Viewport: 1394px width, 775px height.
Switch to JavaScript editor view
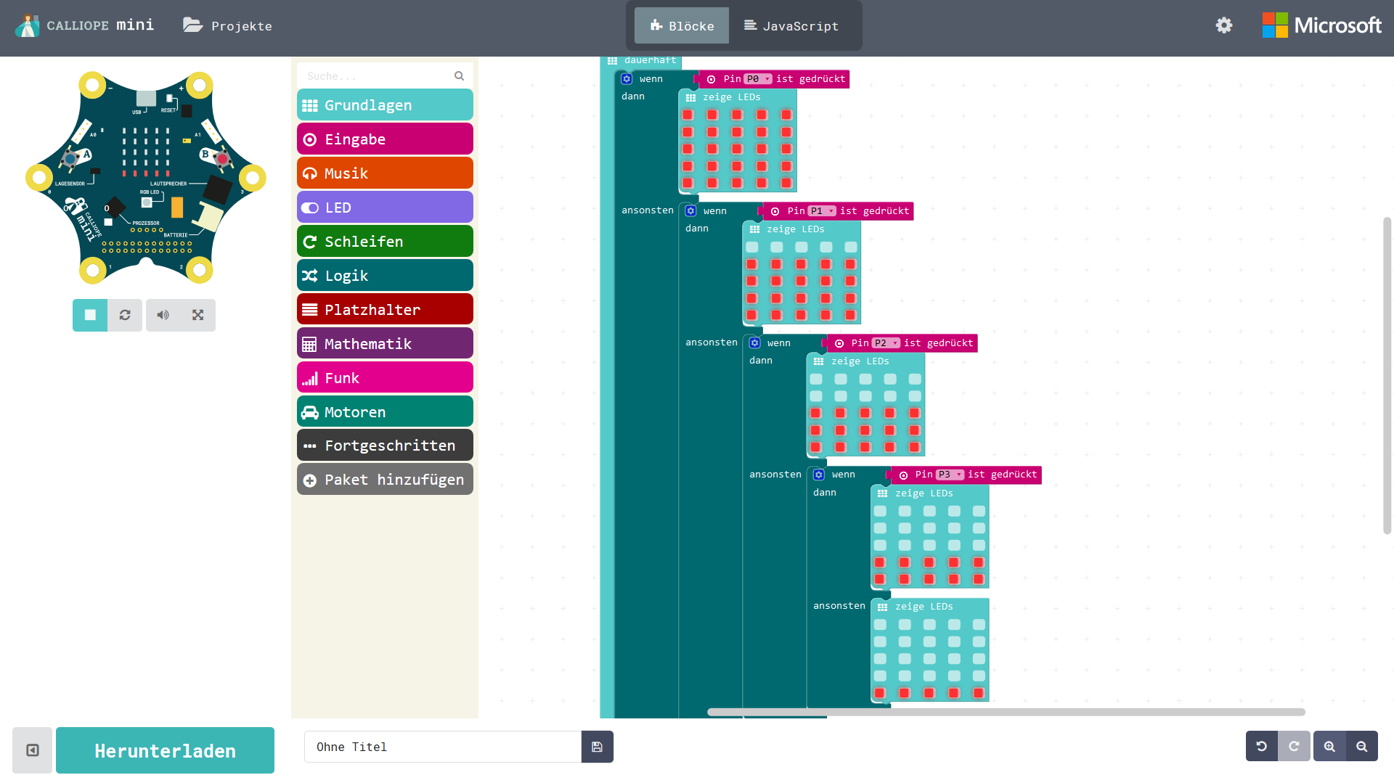(x=791, y=25)
